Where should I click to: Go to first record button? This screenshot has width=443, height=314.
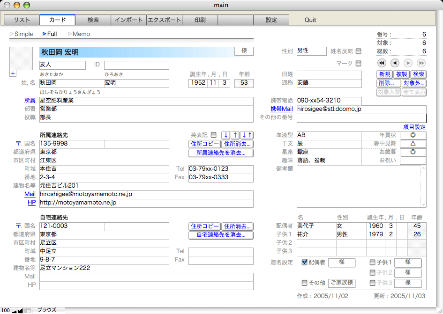382,63
